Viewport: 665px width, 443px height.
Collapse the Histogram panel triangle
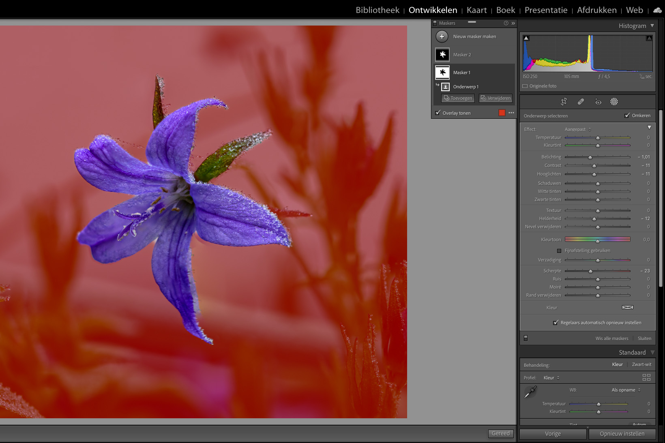(652, 26)
